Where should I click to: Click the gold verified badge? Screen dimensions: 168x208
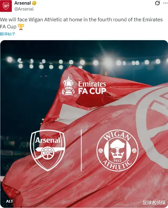34,3
